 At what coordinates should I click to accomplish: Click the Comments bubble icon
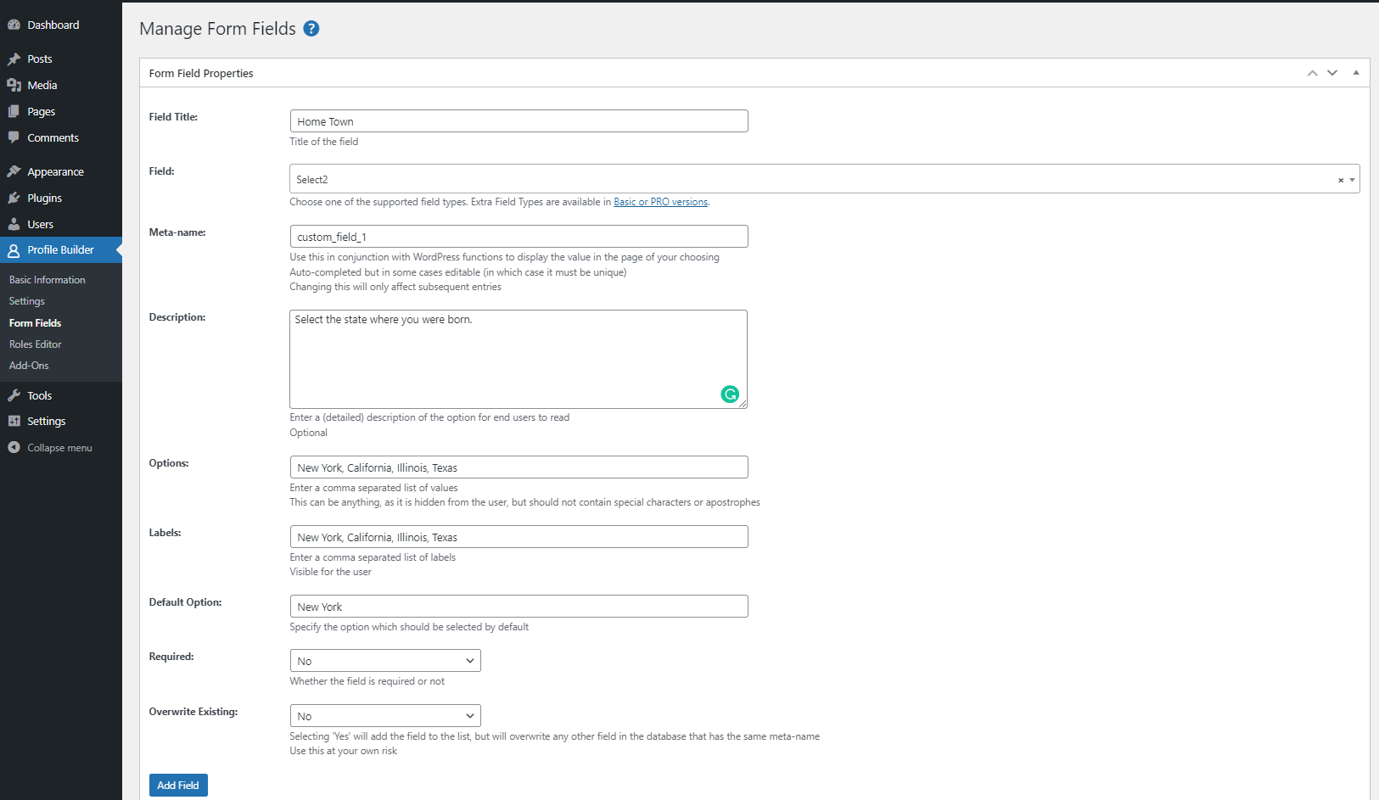[14, 137]
